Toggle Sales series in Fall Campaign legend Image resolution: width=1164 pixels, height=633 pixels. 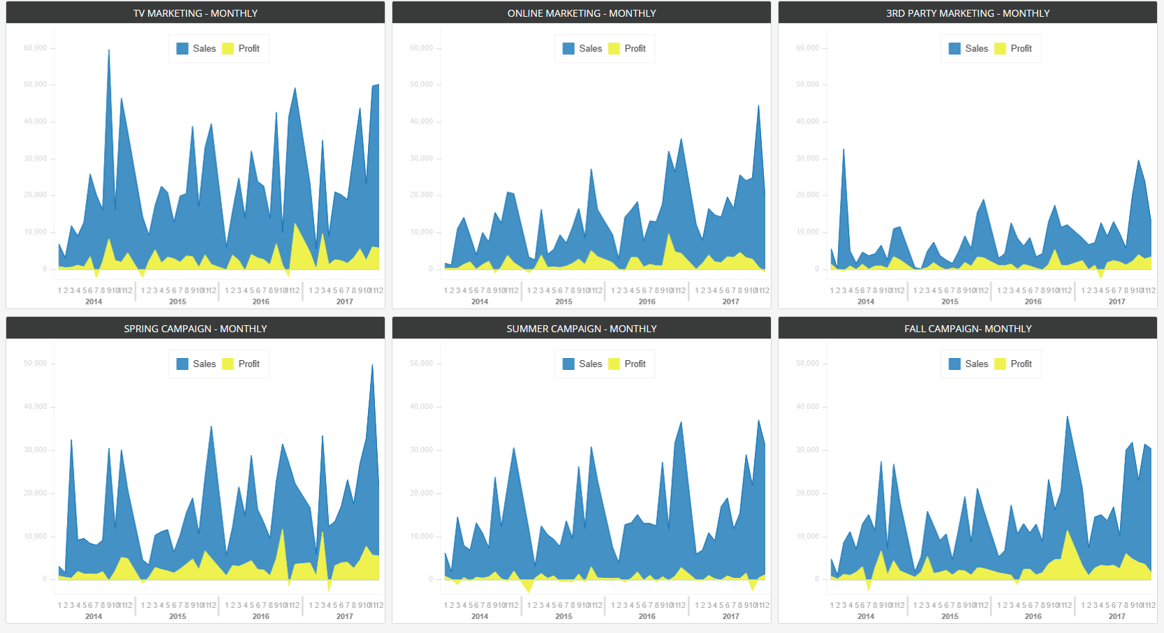(968, 364)
